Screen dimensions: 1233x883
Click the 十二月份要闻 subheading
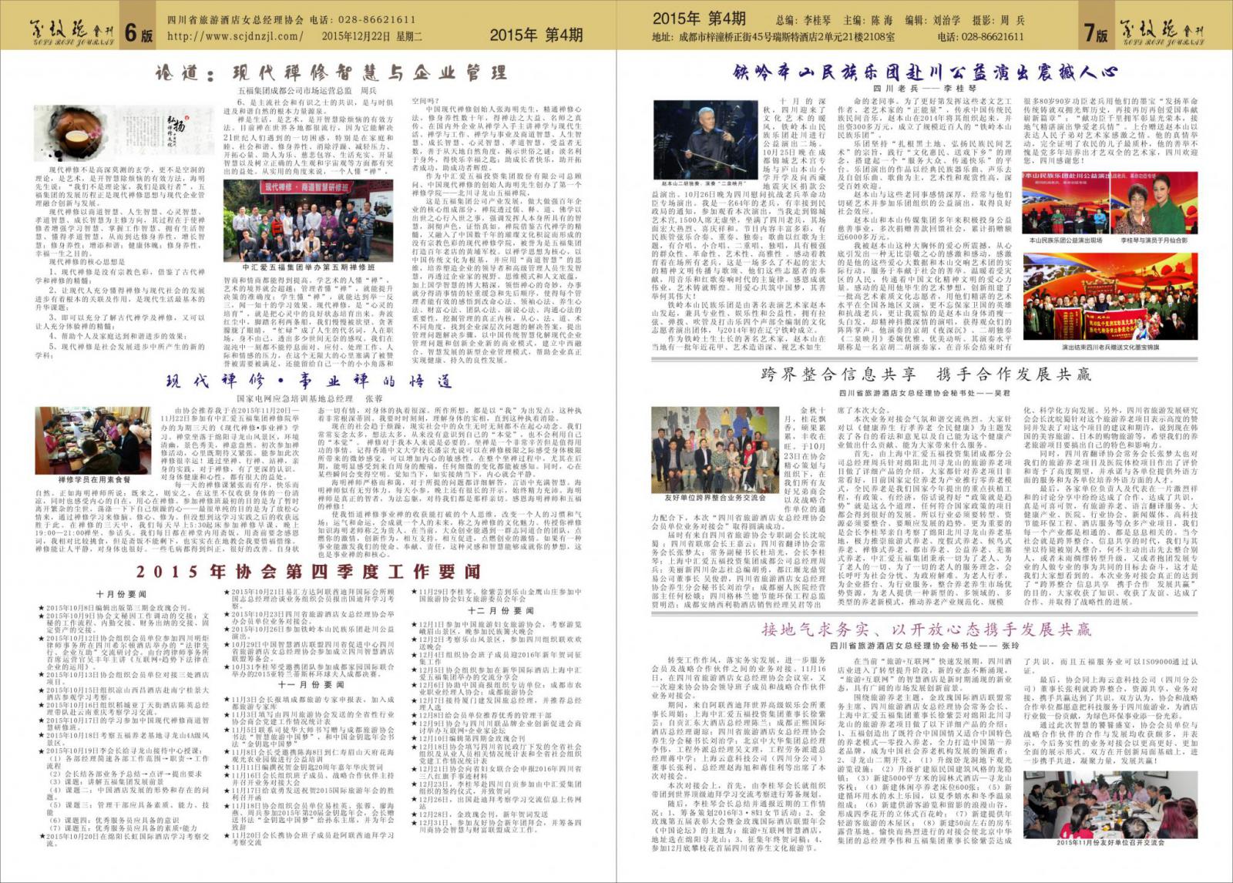(500, 610)
